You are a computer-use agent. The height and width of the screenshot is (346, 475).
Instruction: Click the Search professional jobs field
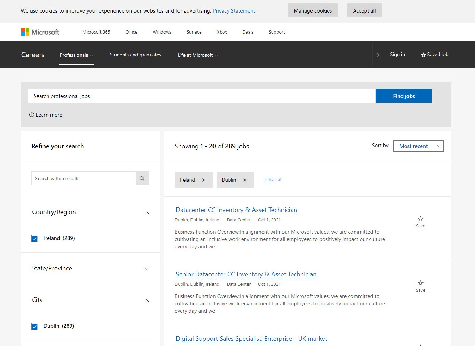[x=201, y=96]
